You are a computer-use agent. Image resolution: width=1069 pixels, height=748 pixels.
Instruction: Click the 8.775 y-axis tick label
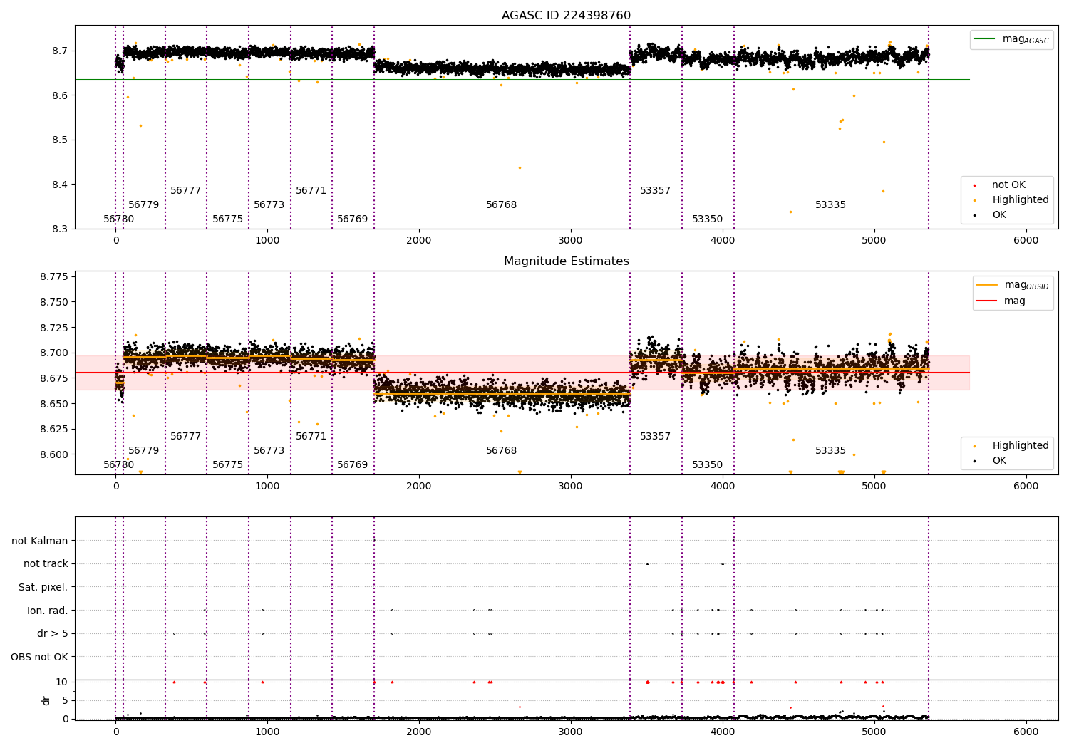coord(54,277)
